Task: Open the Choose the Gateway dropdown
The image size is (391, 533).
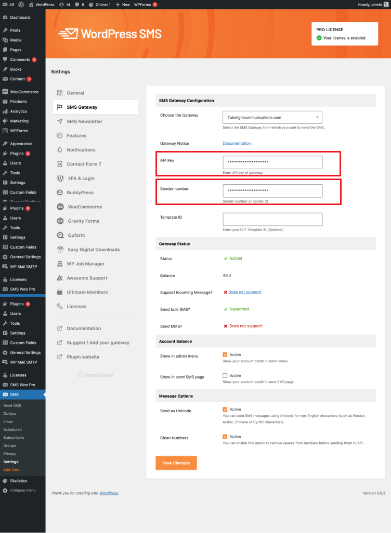Action: (272, 117)
